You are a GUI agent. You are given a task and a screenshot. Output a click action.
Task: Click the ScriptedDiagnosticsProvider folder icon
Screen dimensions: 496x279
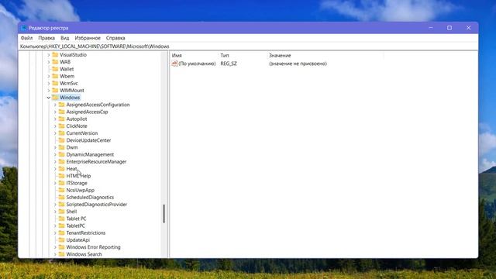click(62, 205)
